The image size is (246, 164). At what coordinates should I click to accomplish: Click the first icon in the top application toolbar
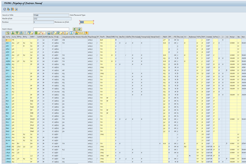[x=4, y=9]
